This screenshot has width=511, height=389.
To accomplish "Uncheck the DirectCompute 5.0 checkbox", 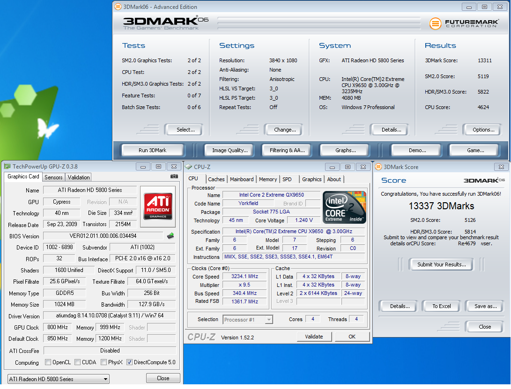I will (x=129, y=362).
